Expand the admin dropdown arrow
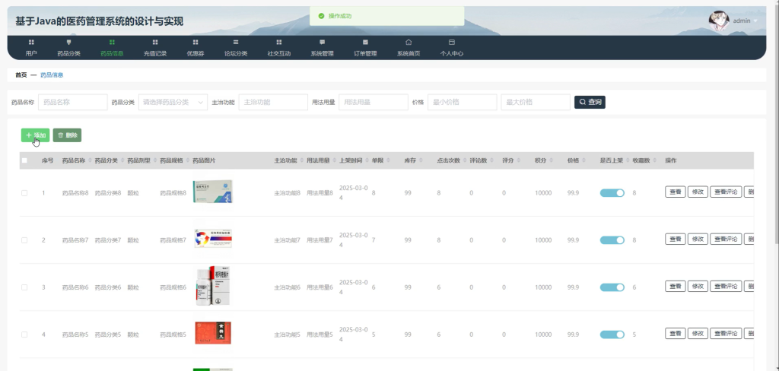The image size is (779, 371). tap(755, 21)
